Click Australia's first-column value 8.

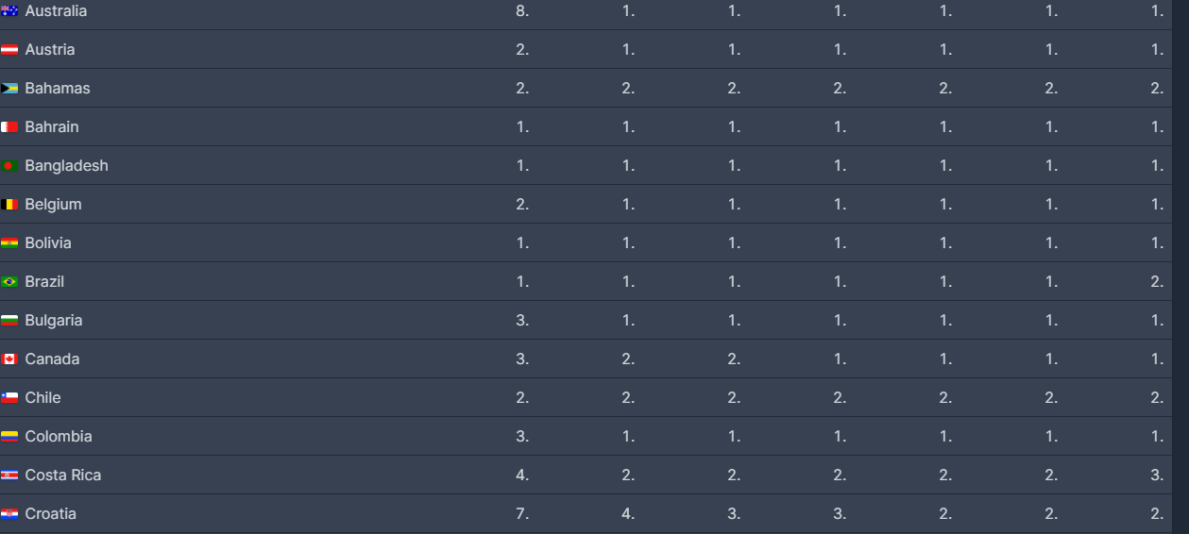[x=522, y=11]
